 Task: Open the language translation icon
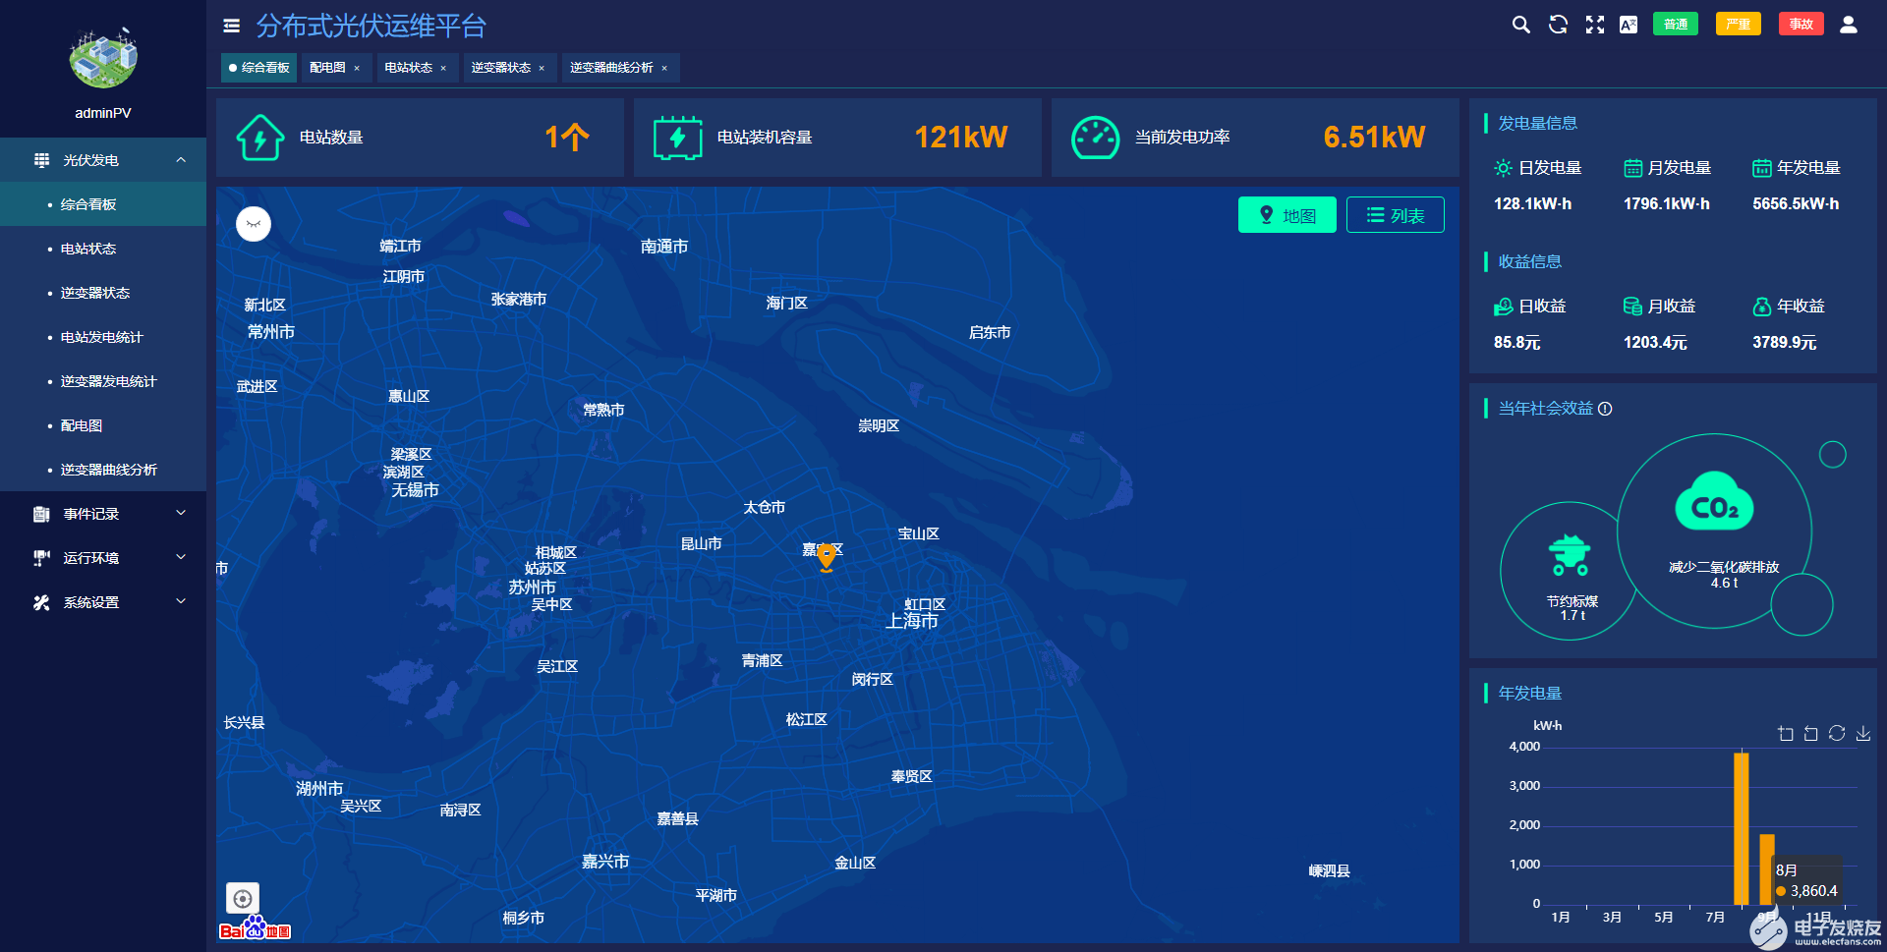(1629, 25)
